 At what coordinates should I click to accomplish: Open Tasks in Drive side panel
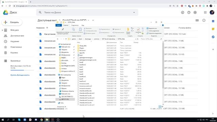coord(213,37)
